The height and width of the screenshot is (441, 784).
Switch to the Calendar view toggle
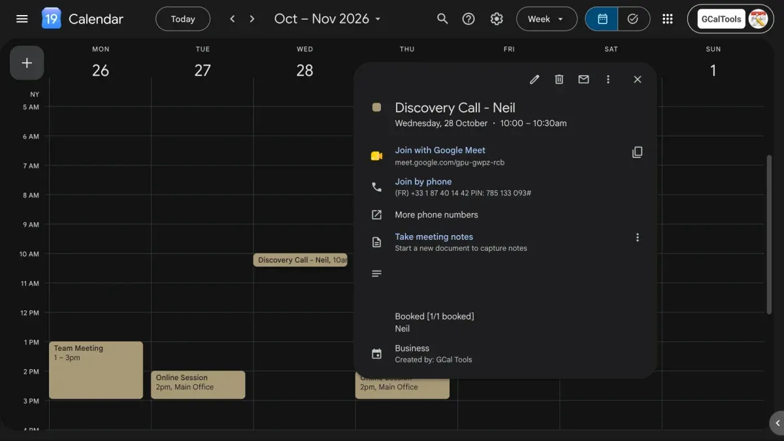click(602, 19)
